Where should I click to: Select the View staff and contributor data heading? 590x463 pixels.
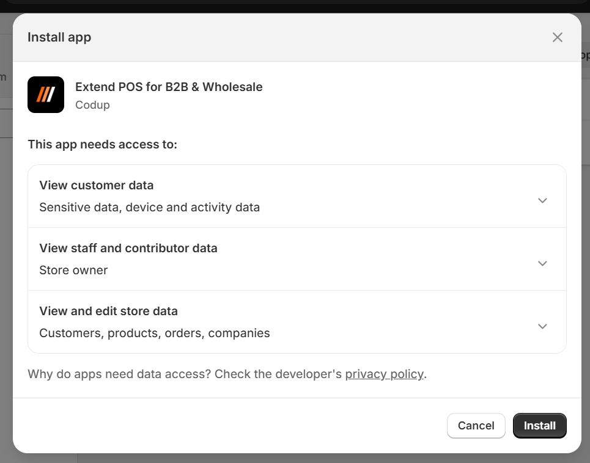click(128, 248)
